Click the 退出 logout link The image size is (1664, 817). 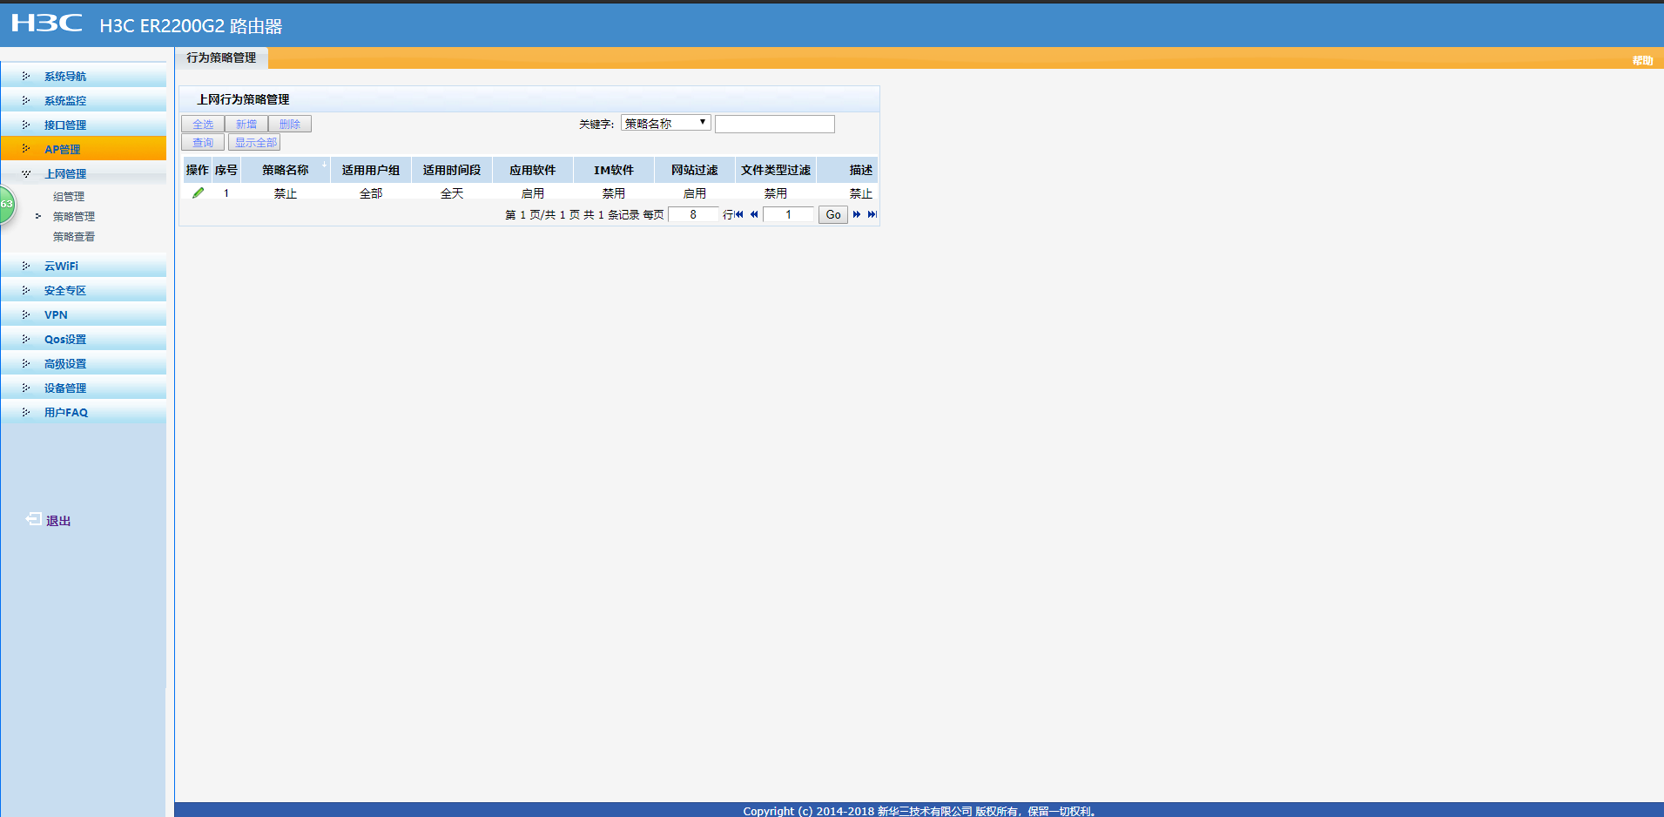click(58, 521)
